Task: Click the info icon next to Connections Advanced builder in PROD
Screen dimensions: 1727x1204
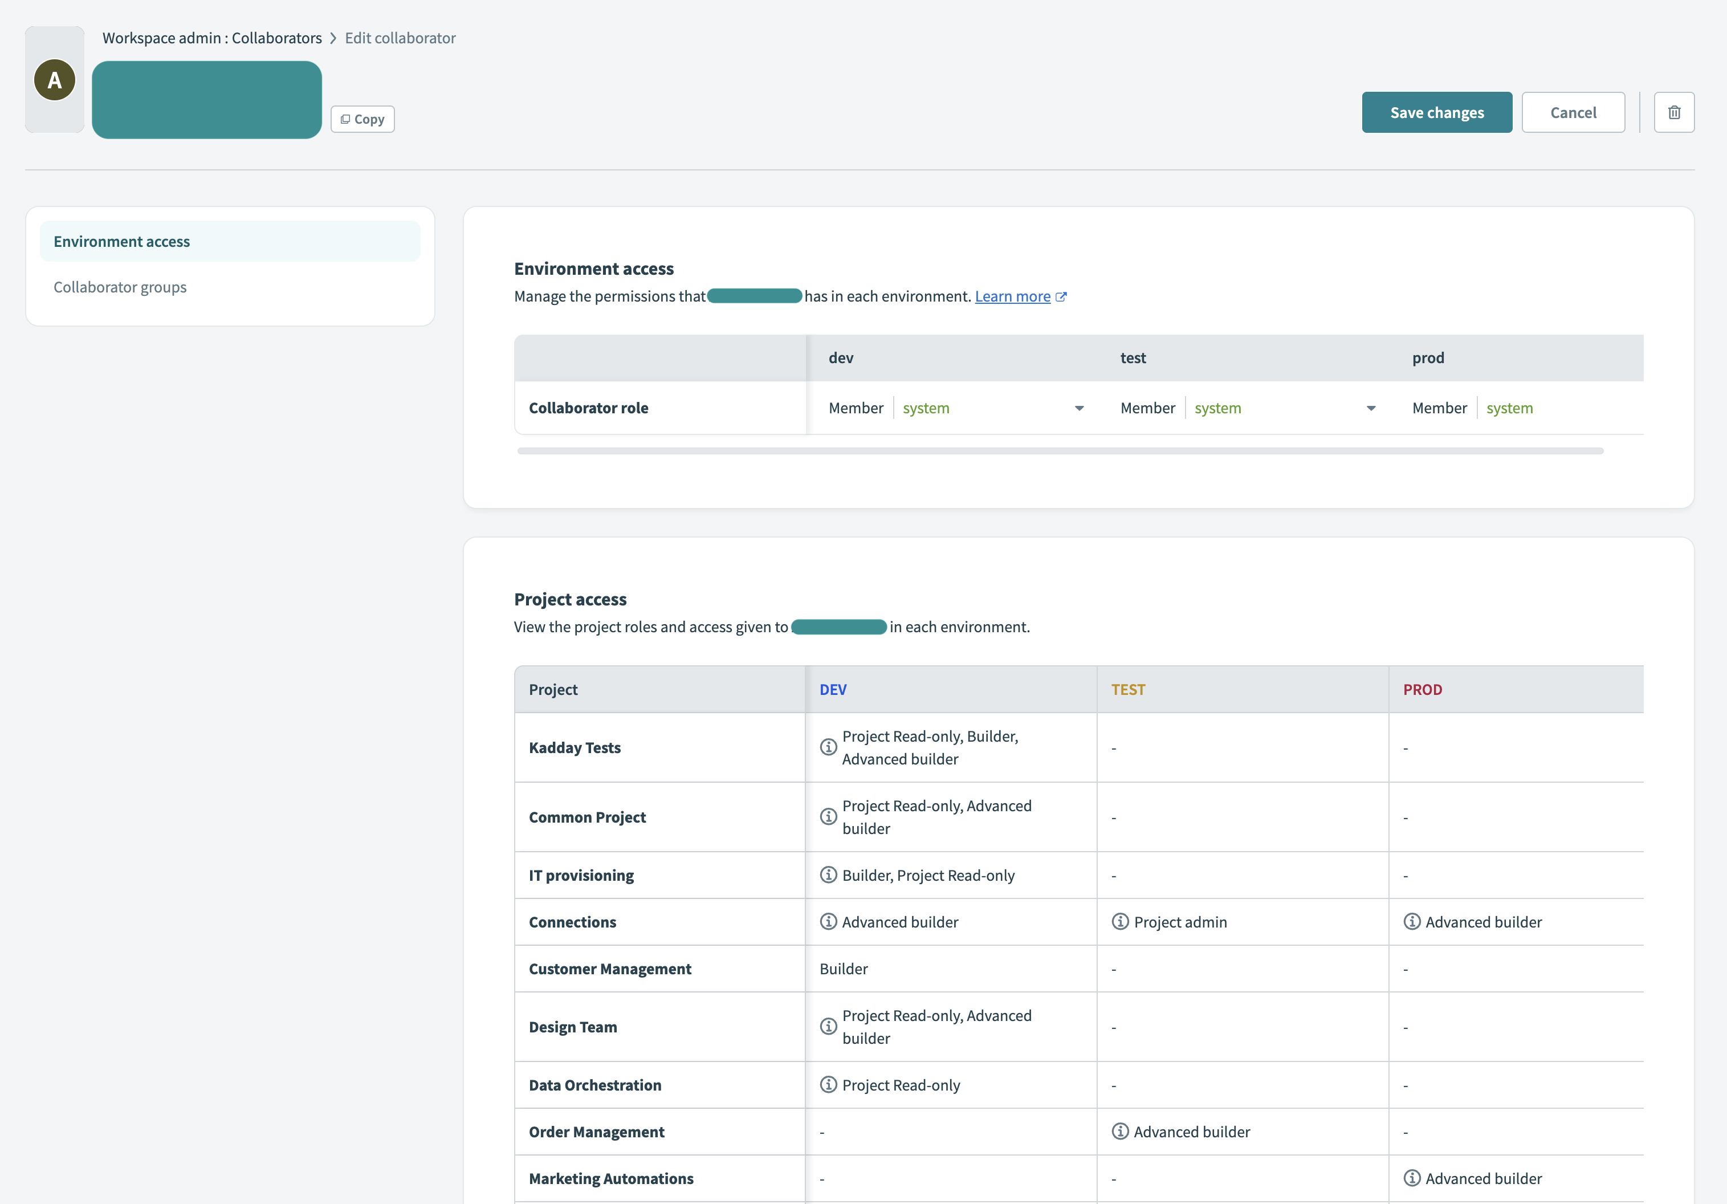Action: (1412, 921)
